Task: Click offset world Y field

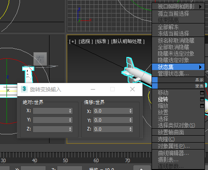Action: coord(111,120)
